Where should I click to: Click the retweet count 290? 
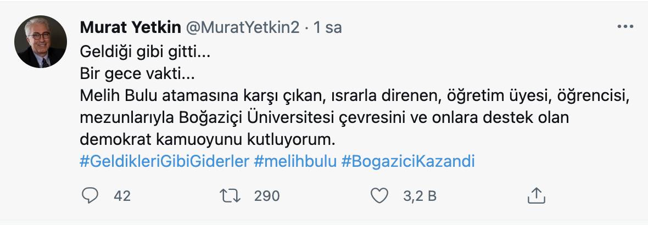point(267,196)
